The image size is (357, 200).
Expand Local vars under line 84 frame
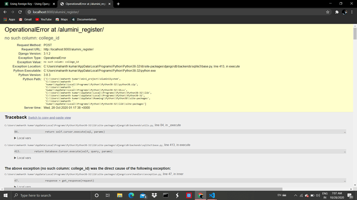(x=23, y=138)
